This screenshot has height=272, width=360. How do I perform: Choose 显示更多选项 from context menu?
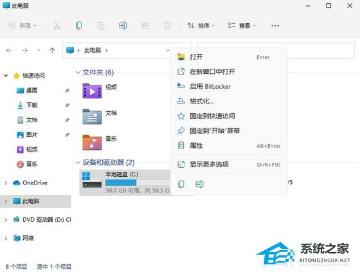(x=229, y=165)
